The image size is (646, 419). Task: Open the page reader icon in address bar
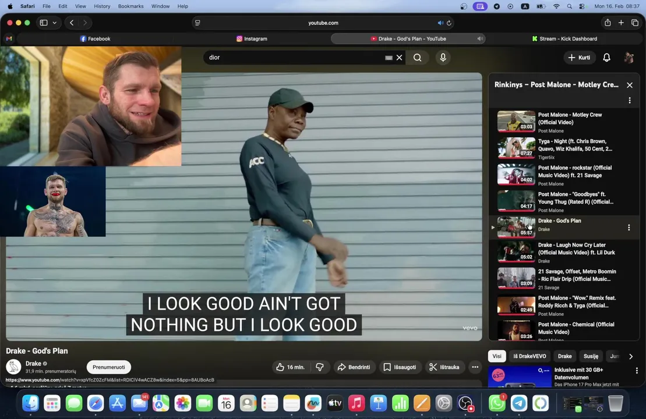click(197, 23)
